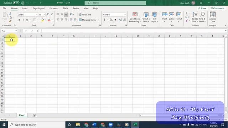The image size is (228, 128).
Task: Click inside the Name Box showing A1
Action: 8,31
